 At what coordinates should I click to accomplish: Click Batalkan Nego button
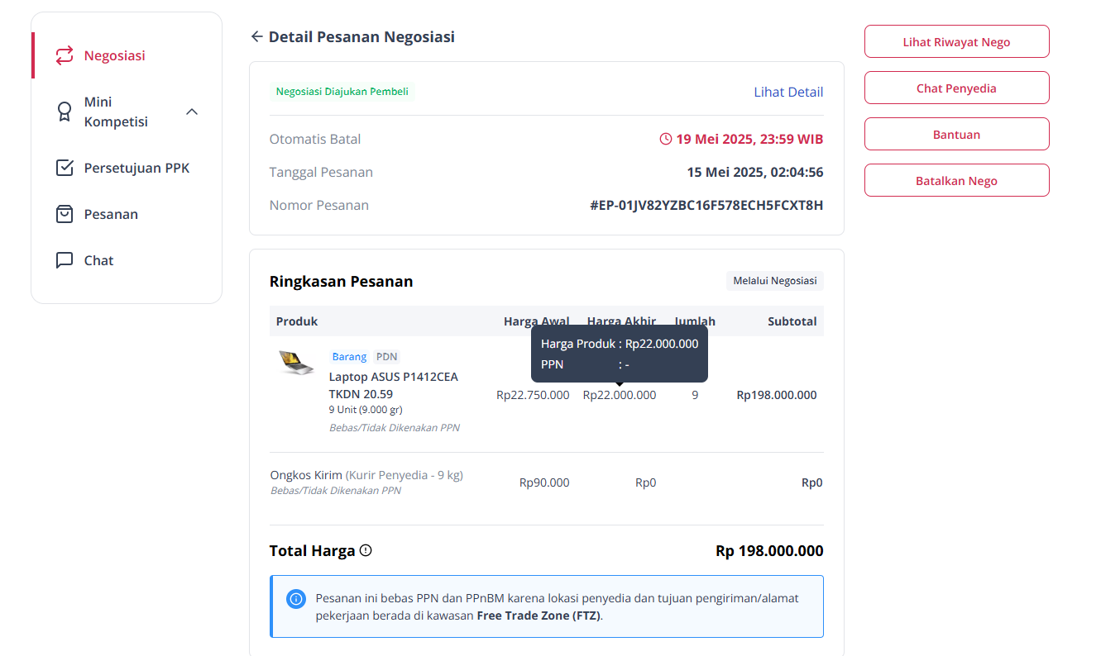tap(957, 180)
